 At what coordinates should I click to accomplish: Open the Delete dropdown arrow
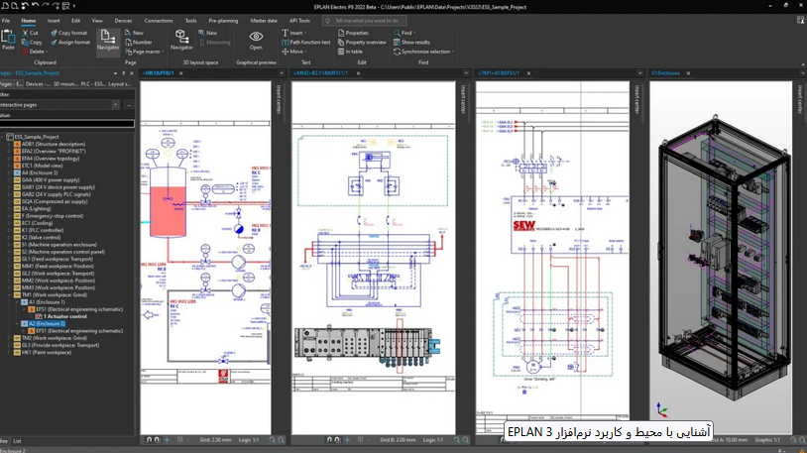coord(47,52)
